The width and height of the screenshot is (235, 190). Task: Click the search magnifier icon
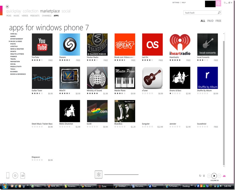[x=219, y=13]
